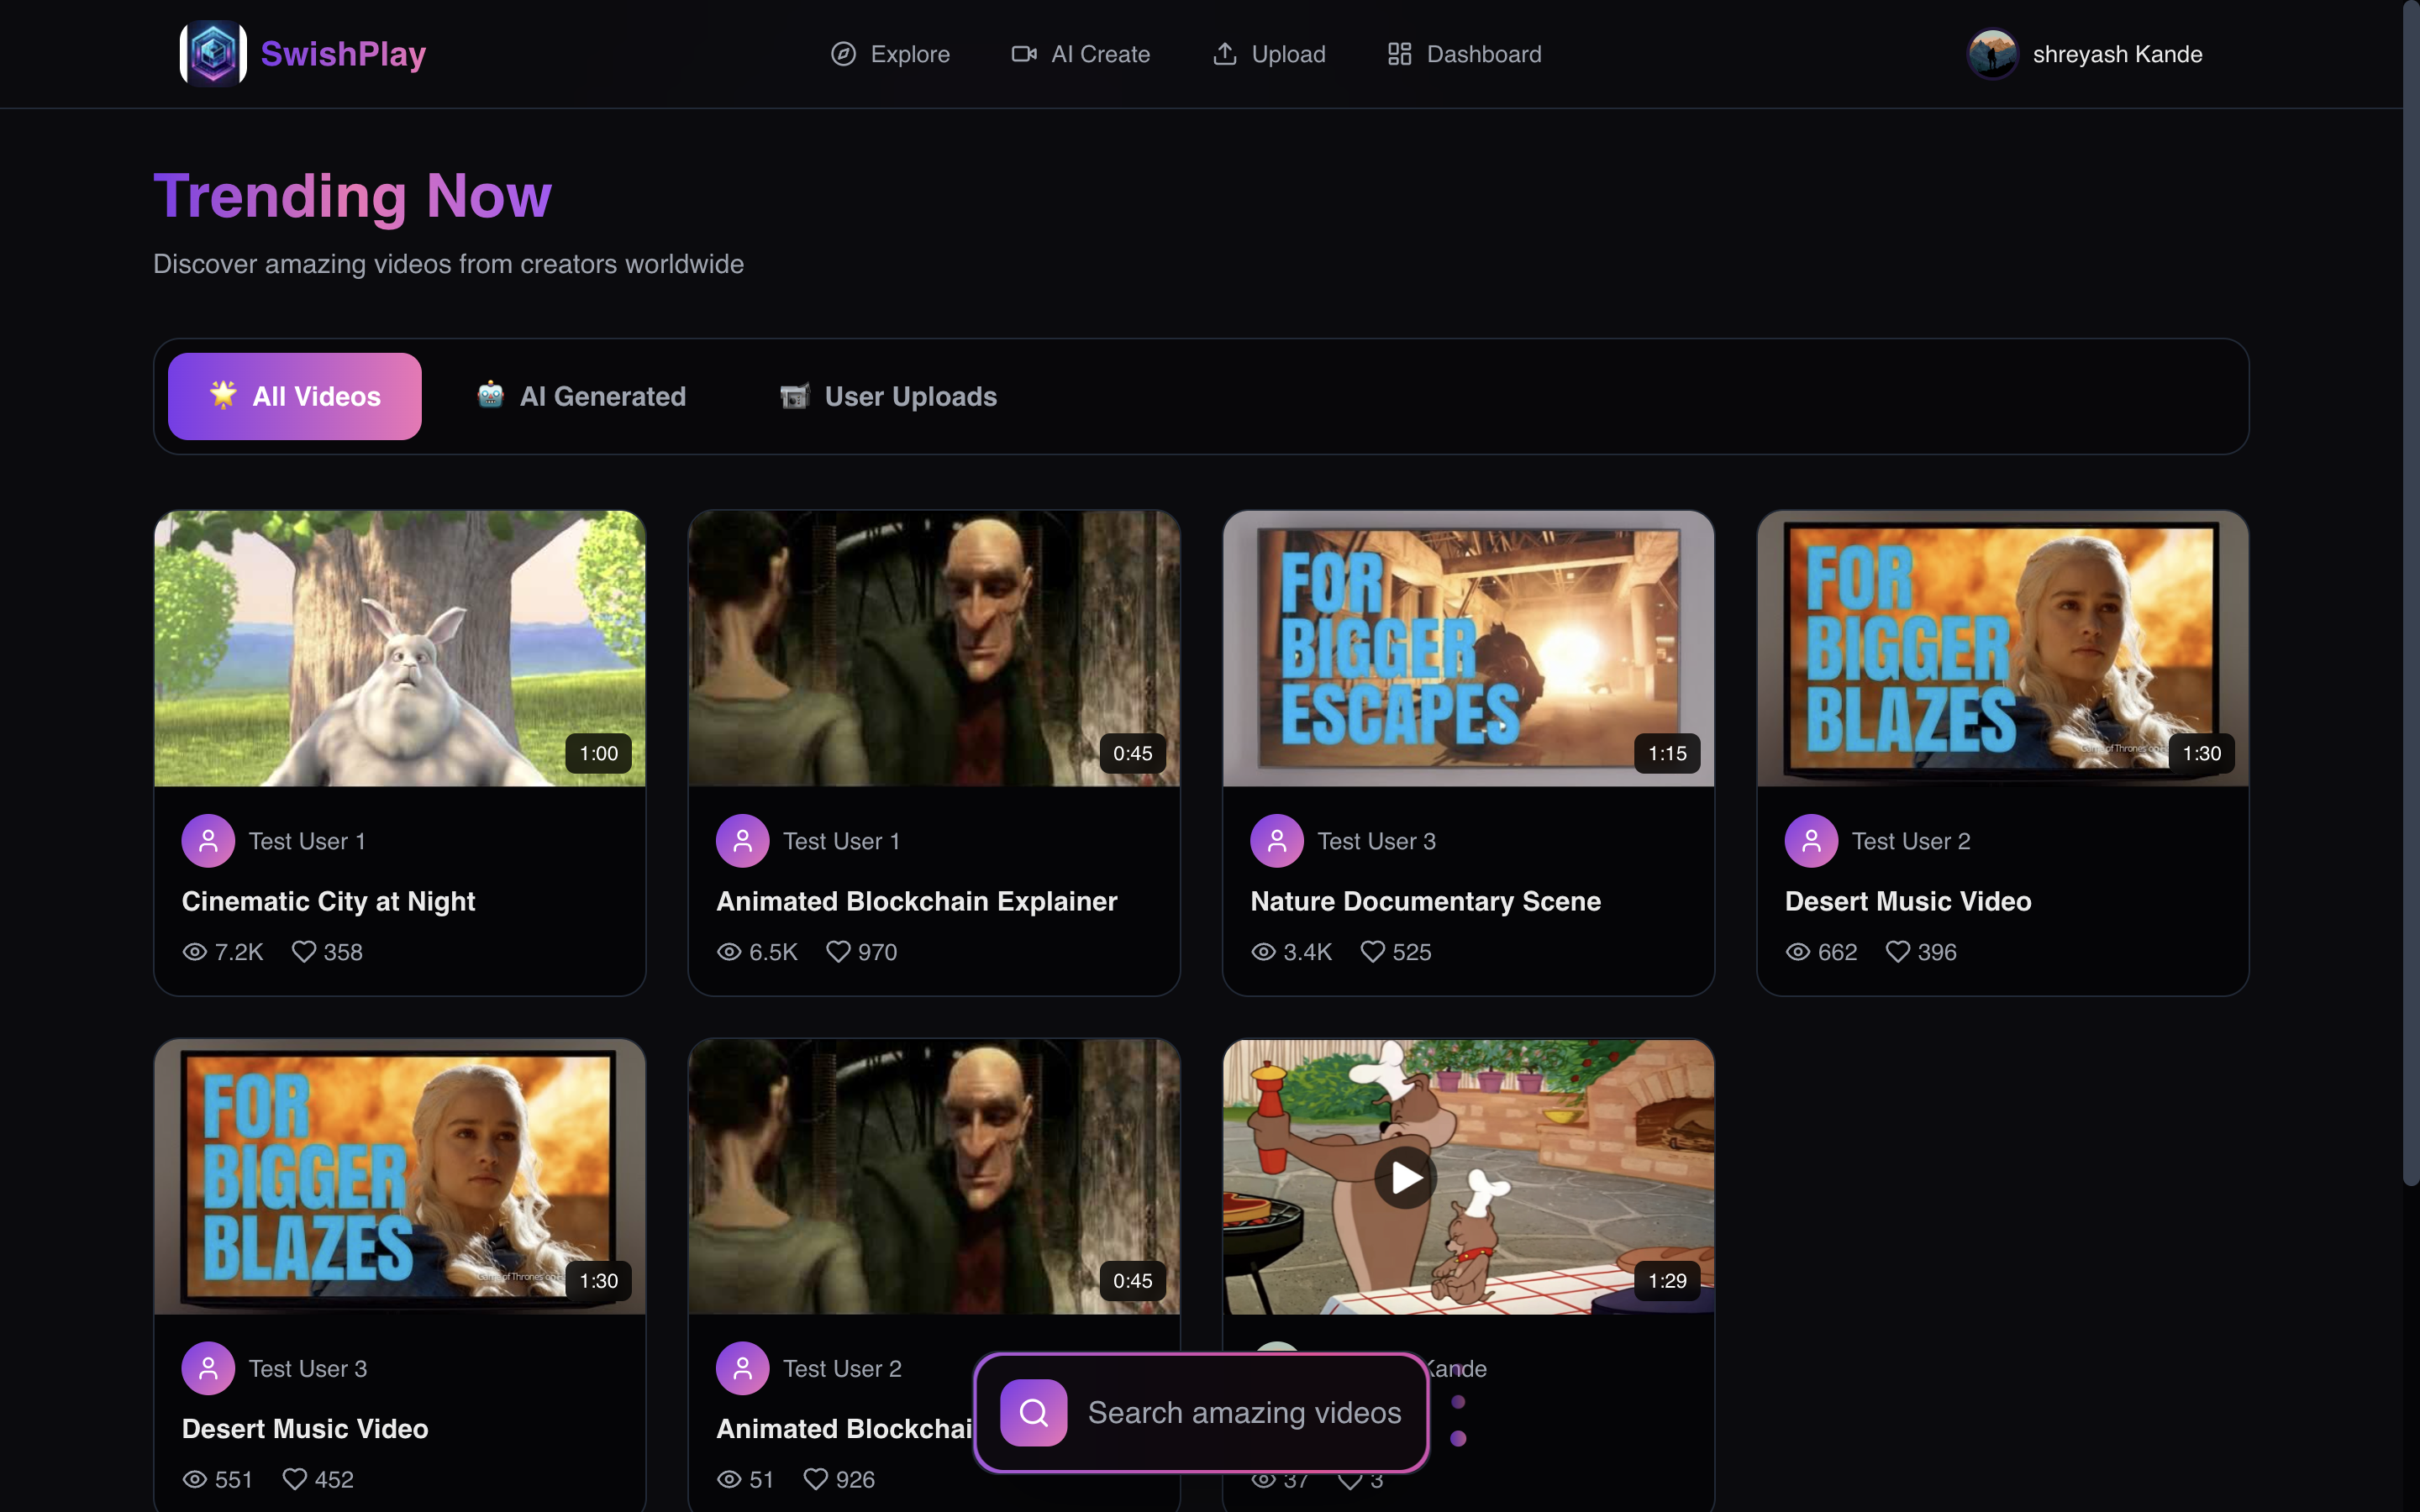The image size is (2420, 1512).
Task: Open Cinematic City at Night title link
Action: point(328,901)
